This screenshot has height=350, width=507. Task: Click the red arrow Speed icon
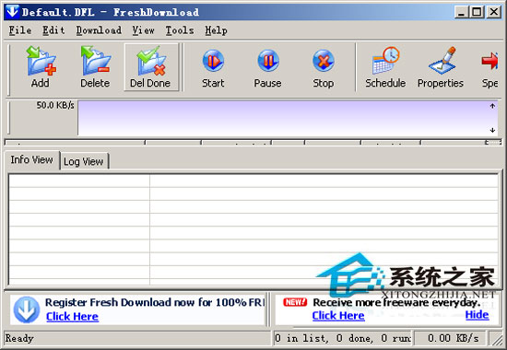point(489,61)
